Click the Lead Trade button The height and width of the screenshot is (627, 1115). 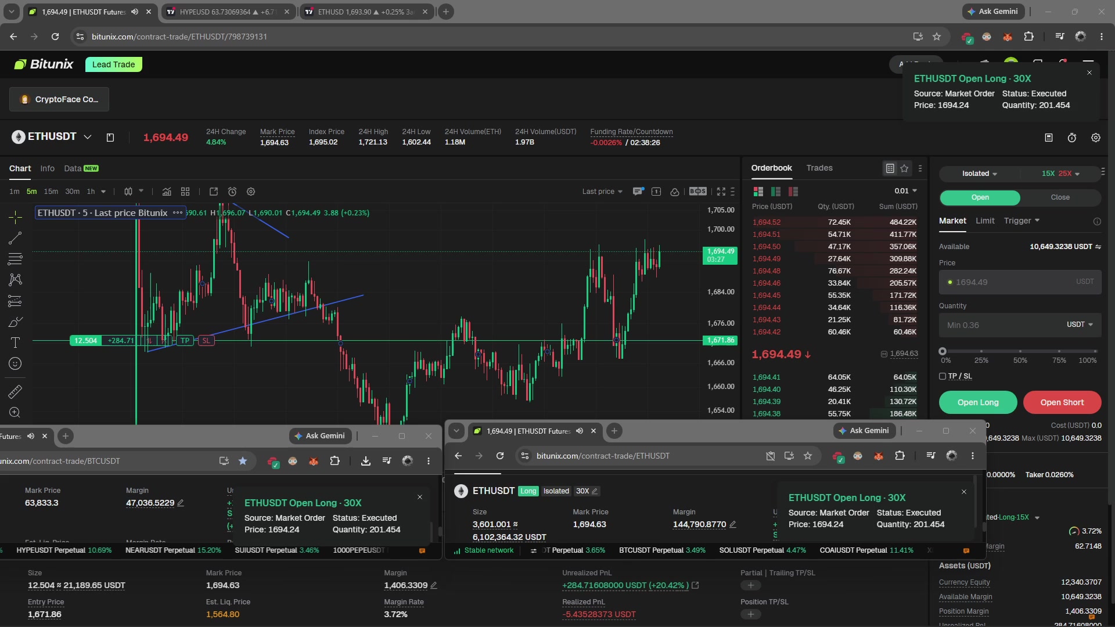[113, 64]
